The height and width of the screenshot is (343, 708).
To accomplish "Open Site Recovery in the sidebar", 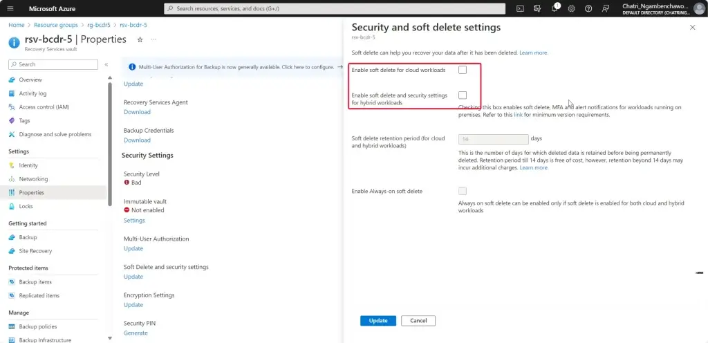I will pyautogui.click(x=35, y=250).
